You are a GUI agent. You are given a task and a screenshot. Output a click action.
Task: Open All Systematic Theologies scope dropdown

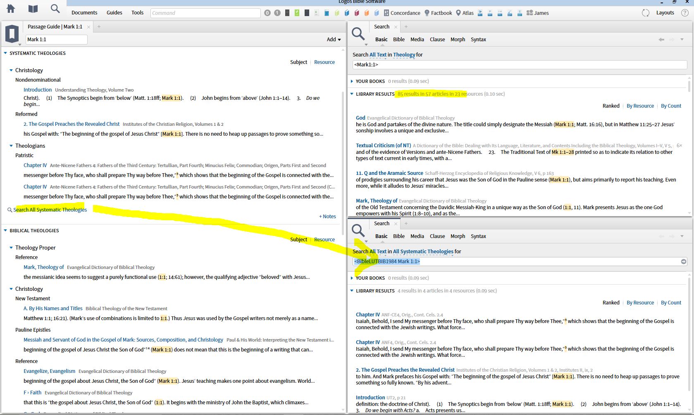pos(423,252)
